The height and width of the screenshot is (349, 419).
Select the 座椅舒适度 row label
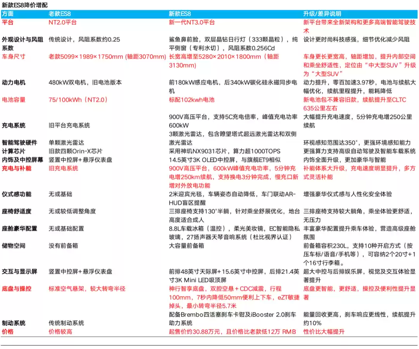pyautogui.click(x=16, y=211)
